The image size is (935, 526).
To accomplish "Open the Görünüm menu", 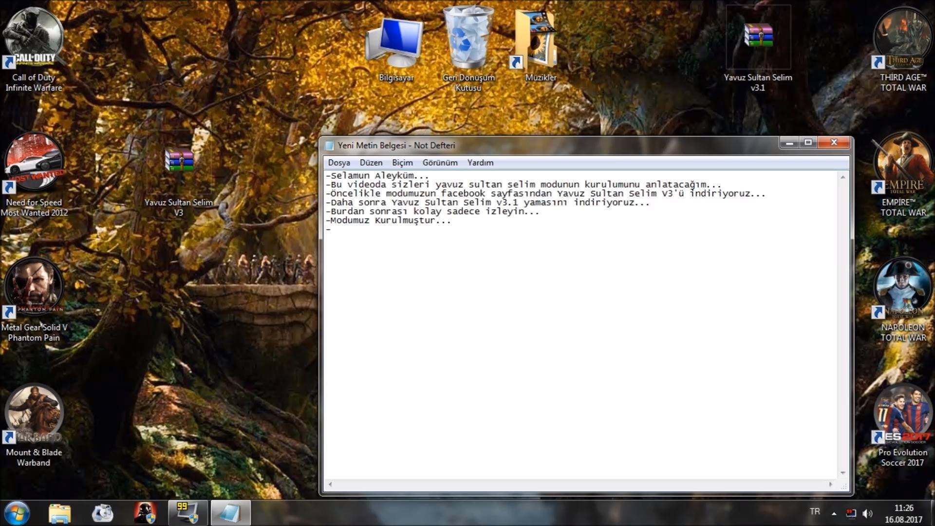I will (x=440, y=163).
